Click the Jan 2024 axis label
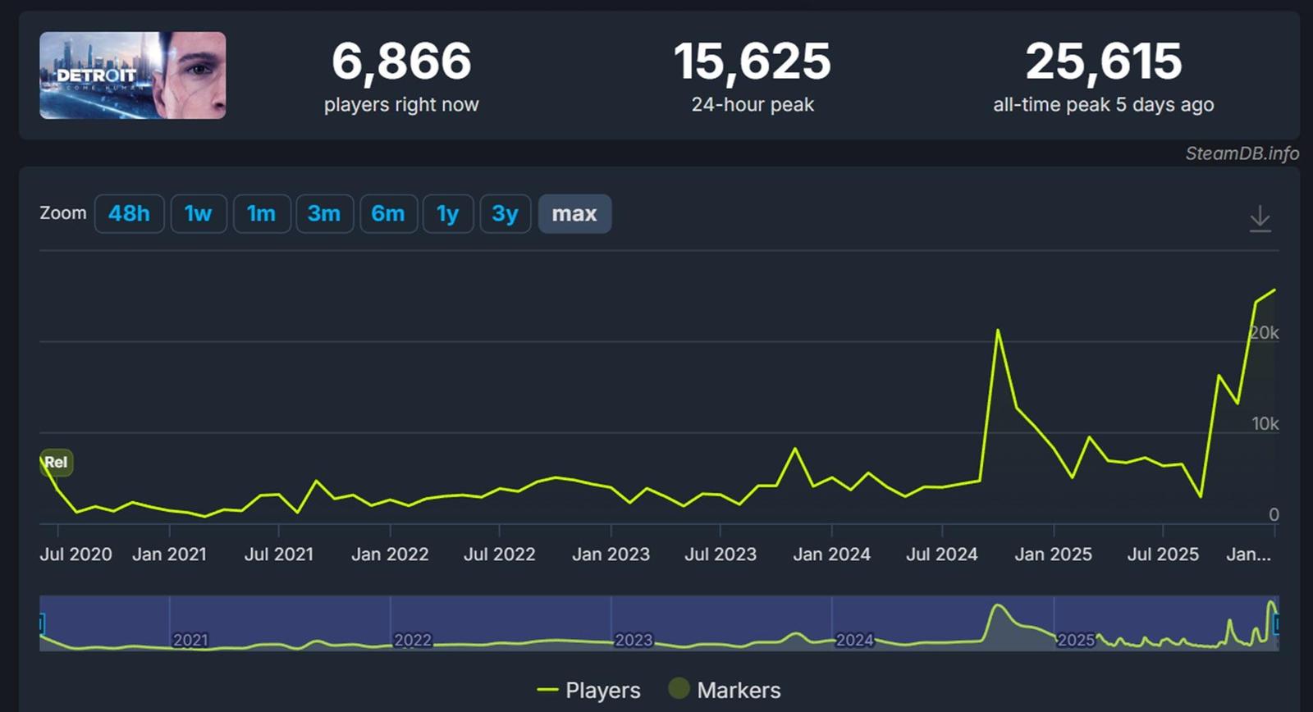This screenshot has width=1313, height=712. [831, 555]
